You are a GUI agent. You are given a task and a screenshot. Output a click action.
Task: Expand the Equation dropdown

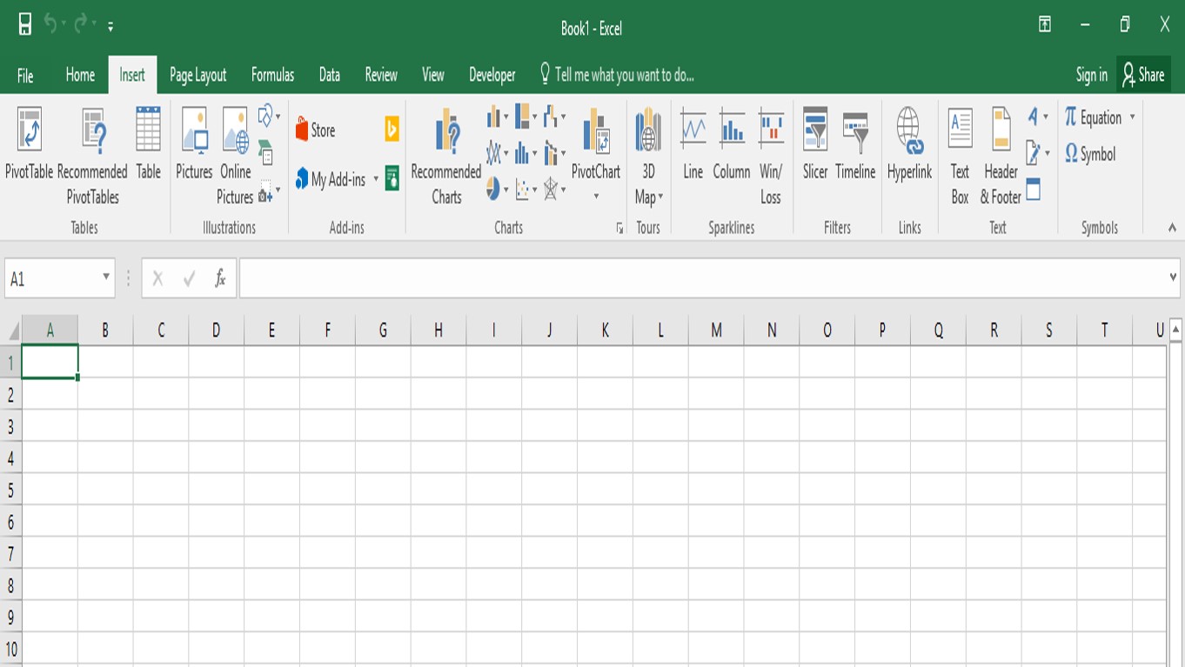(x=1134, y=117)
